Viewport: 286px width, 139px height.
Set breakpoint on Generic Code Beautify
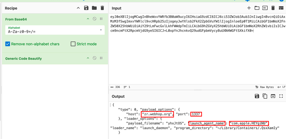pos(101,58)
